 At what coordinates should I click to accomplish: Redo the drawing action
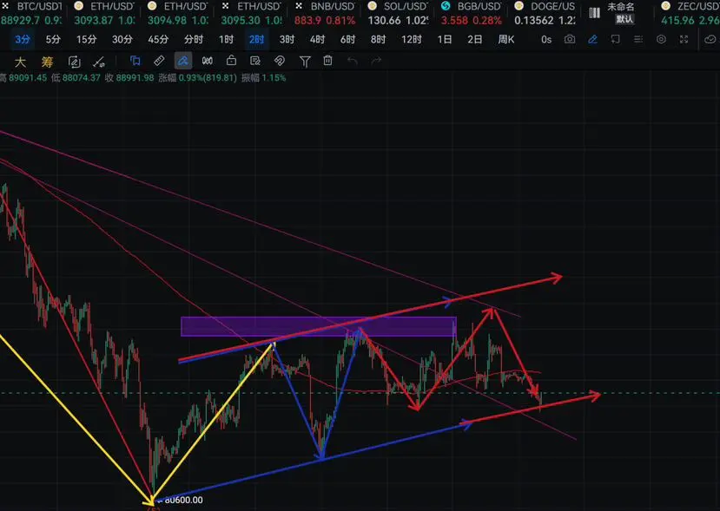376,61
